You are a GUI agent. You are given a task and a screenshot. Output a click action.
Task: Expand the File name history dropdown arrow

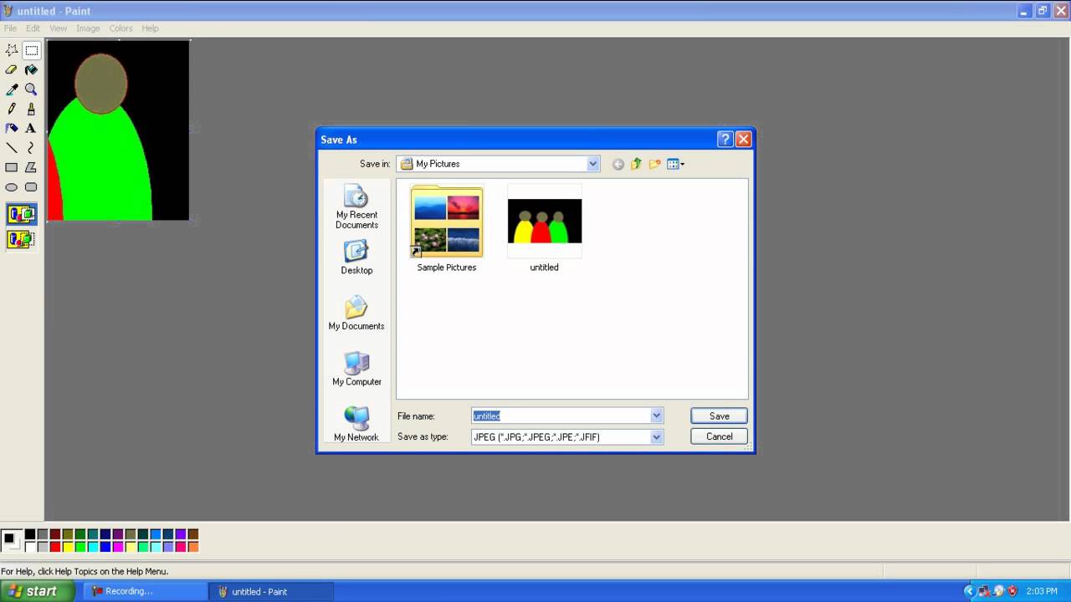(x=656, y=416)
